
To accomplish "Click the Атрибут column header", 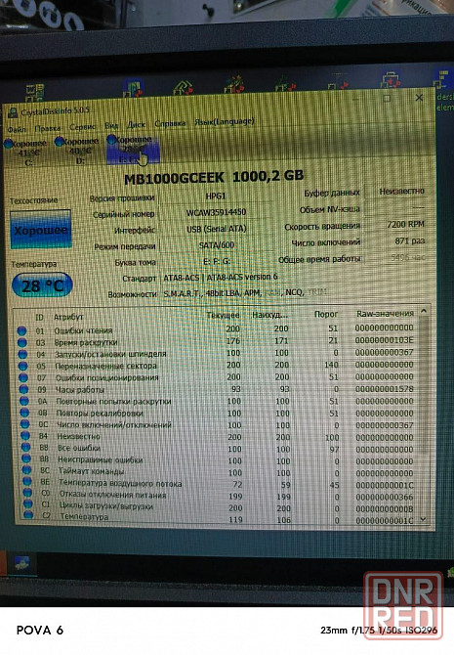I will tap(68, 317).
